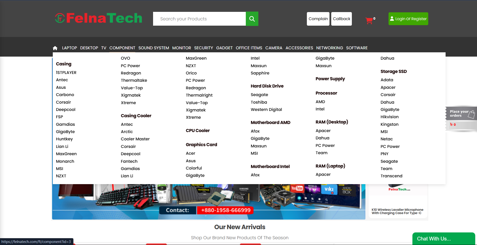Select Hard Disk Drive category heading
Viewport: 477px width, 245px height.
click(267, 86)
